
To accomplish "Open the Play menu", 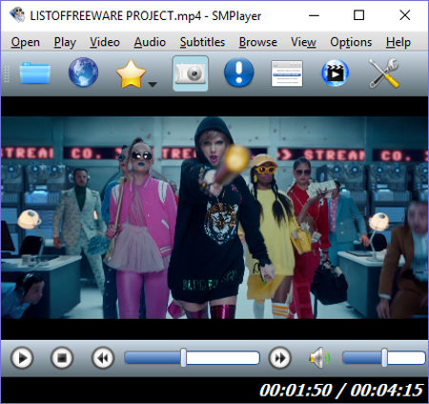I will 65,42.
